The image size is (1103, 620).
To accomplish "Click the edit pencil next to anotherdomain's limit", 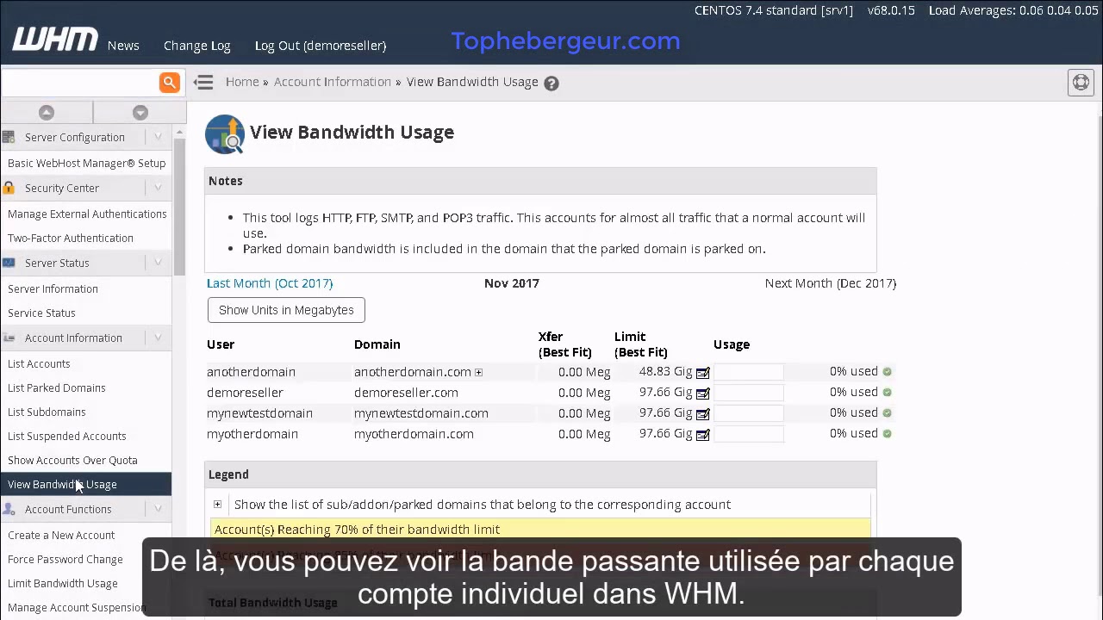I will 702,372.
